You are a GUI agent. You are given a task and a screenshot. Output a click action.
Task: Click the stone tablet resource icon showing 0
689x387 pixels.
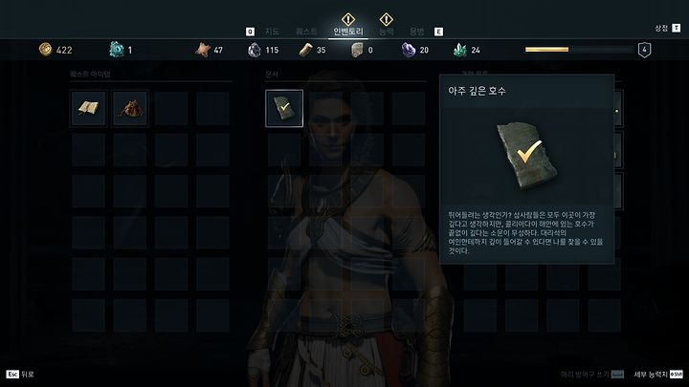pos(357,50)
